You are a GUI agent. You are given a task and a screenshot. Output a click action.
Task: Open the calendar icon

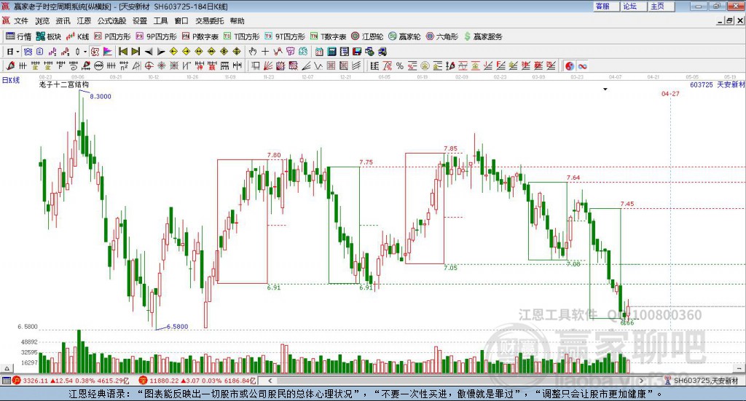(x=319, y=52)
